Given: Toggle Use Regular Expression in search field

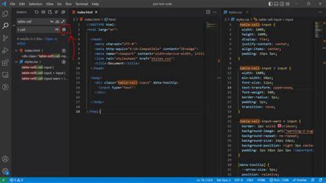Looking at the screenshot, I should [x=62, y=21].
